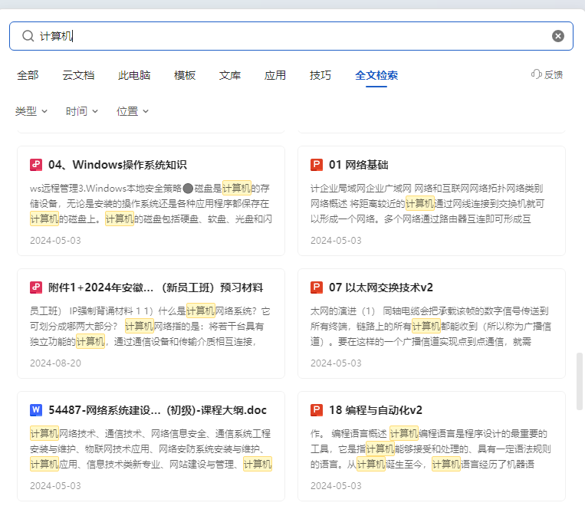The width and height of the screenshot is (585, 506).
Task: Click snippet of 18 编程与自动化v2 card
Action: 431,449
